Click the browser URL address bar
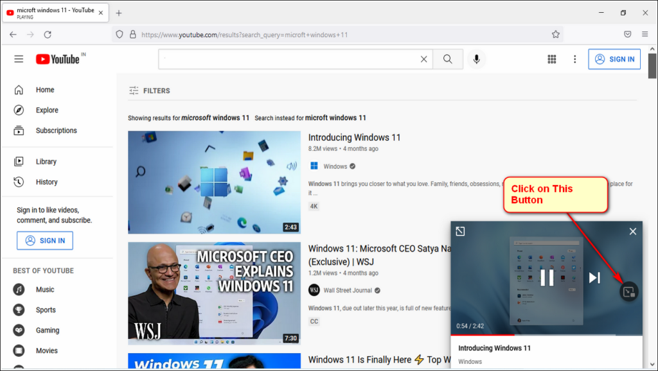The height and width of the screenshot is (371, 658). click(337, 35)
